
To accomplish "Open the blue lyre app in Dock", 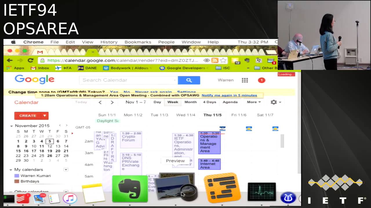I will tap(288, 198).
